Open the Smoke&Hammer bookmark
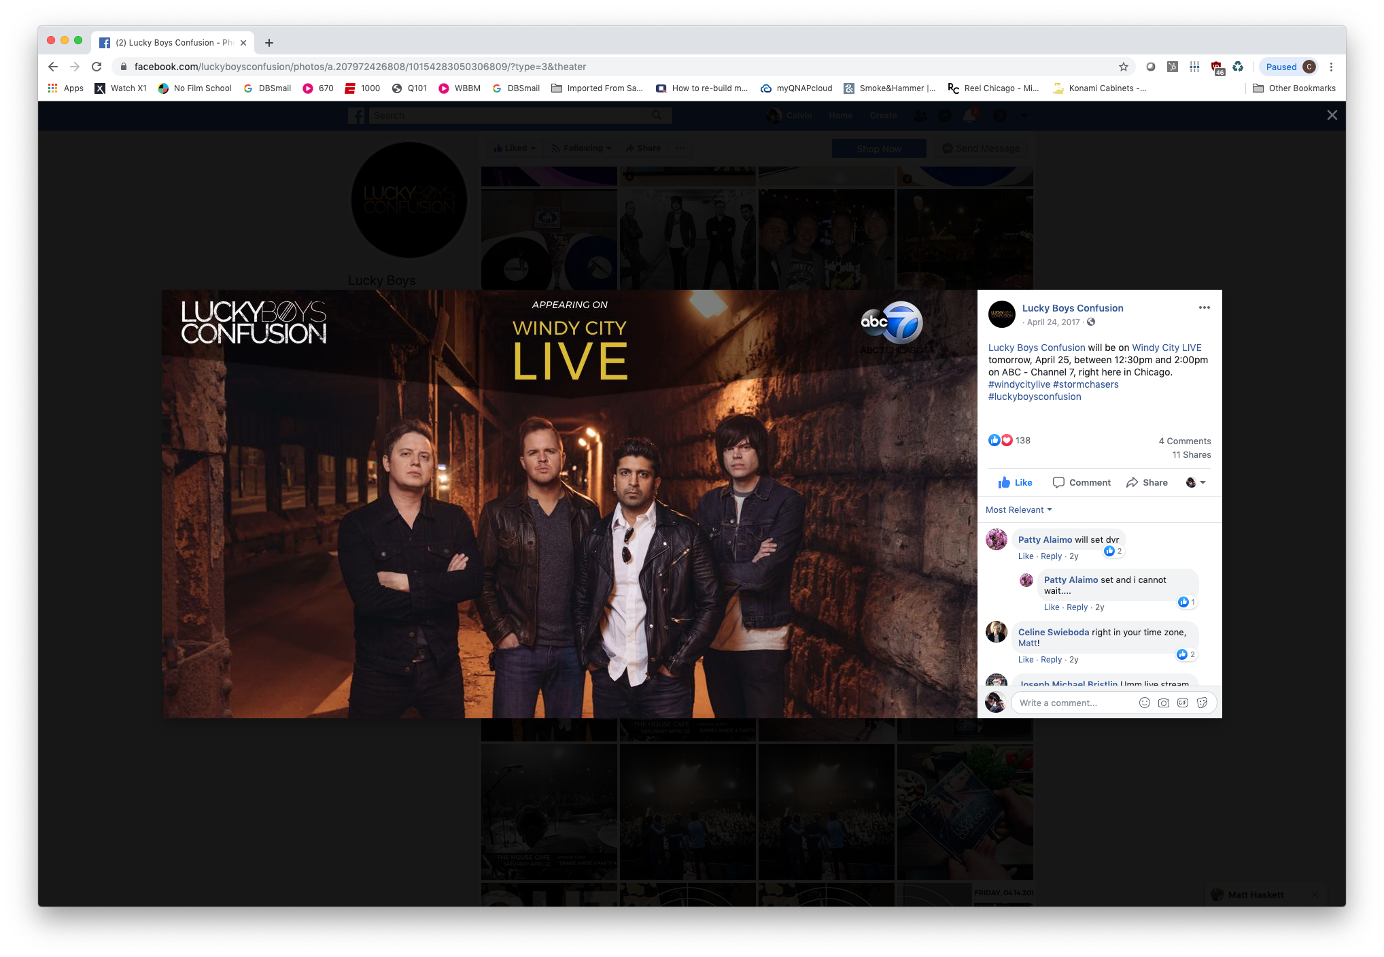 pyautogui.click(x=890, y=88)
